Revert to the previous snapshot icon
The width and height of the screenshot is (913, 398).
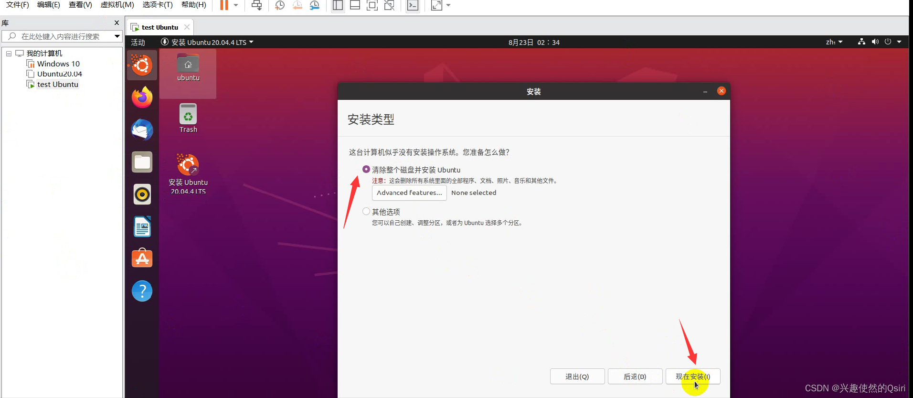click(x=297, y=5)
